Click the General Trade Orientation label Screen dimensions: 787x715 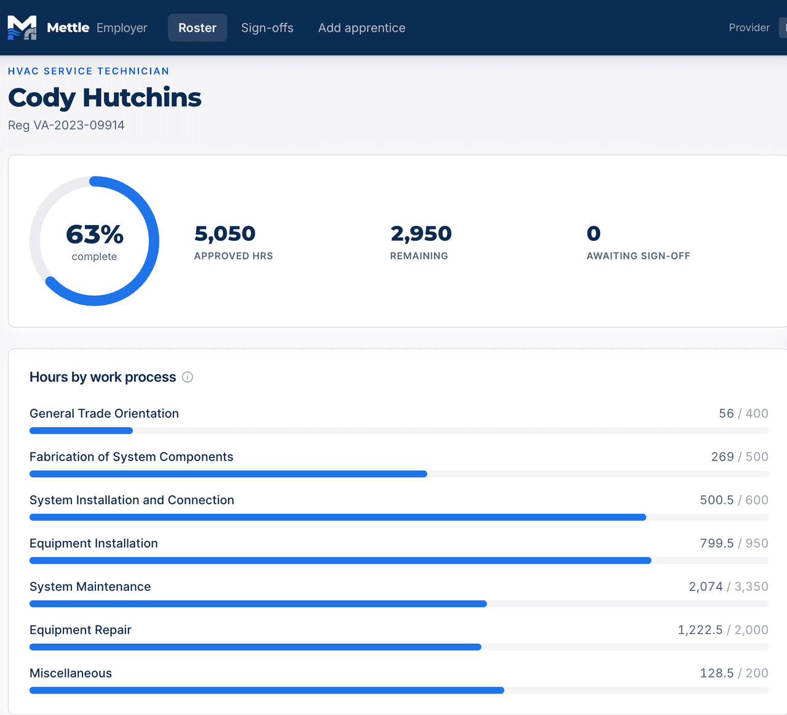coord(105,414)
